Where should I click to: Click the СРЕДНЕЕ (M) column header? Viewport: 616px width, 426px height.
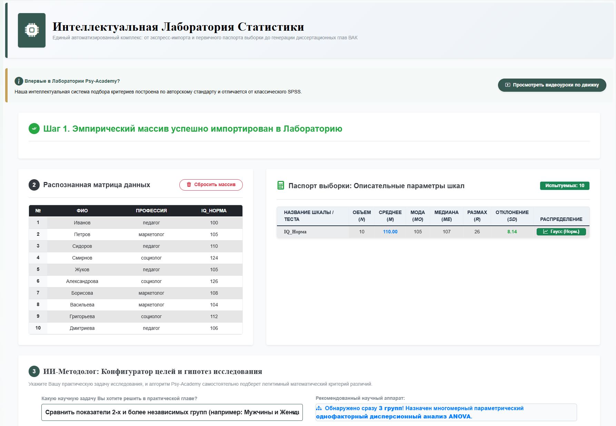click(x=390, y=216)
